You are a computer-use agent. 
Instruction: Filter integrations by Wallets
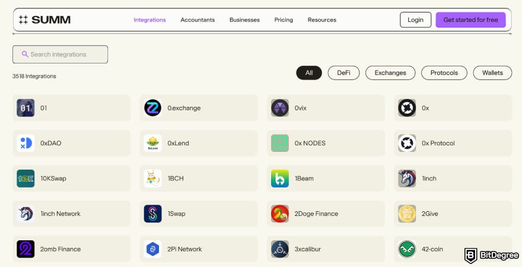(493, 73)
